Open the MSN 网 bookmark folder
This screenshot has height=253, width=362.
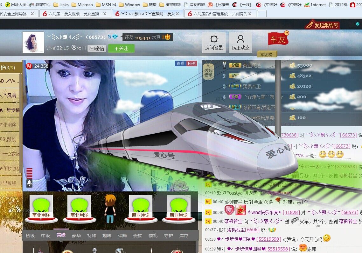[x=106, y=4]
